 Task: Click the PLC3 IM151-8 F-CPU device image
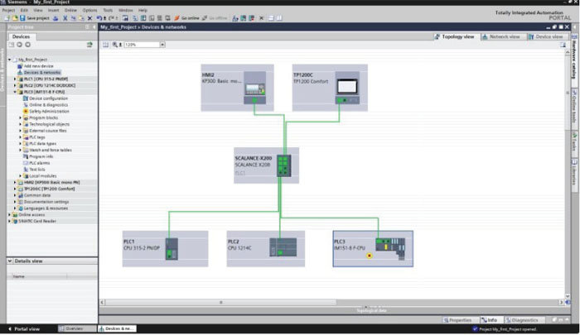pyautogui.click(x=390, y=249)
